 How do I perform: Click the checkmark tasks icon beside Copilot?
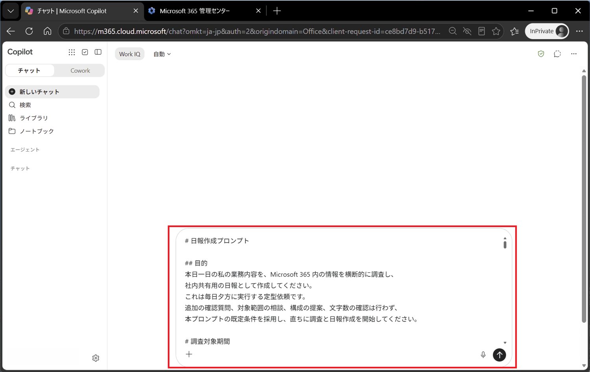[85, 52]
